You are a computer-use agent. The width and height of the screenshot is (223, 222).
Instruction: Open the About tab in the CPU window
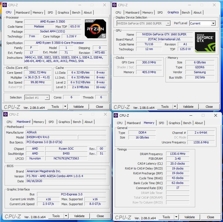tap(88, 13)
